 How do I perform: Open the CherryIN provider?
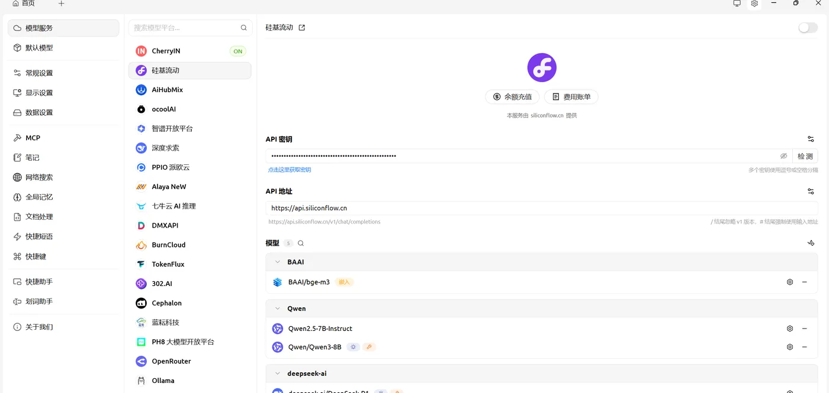[189, 51]
